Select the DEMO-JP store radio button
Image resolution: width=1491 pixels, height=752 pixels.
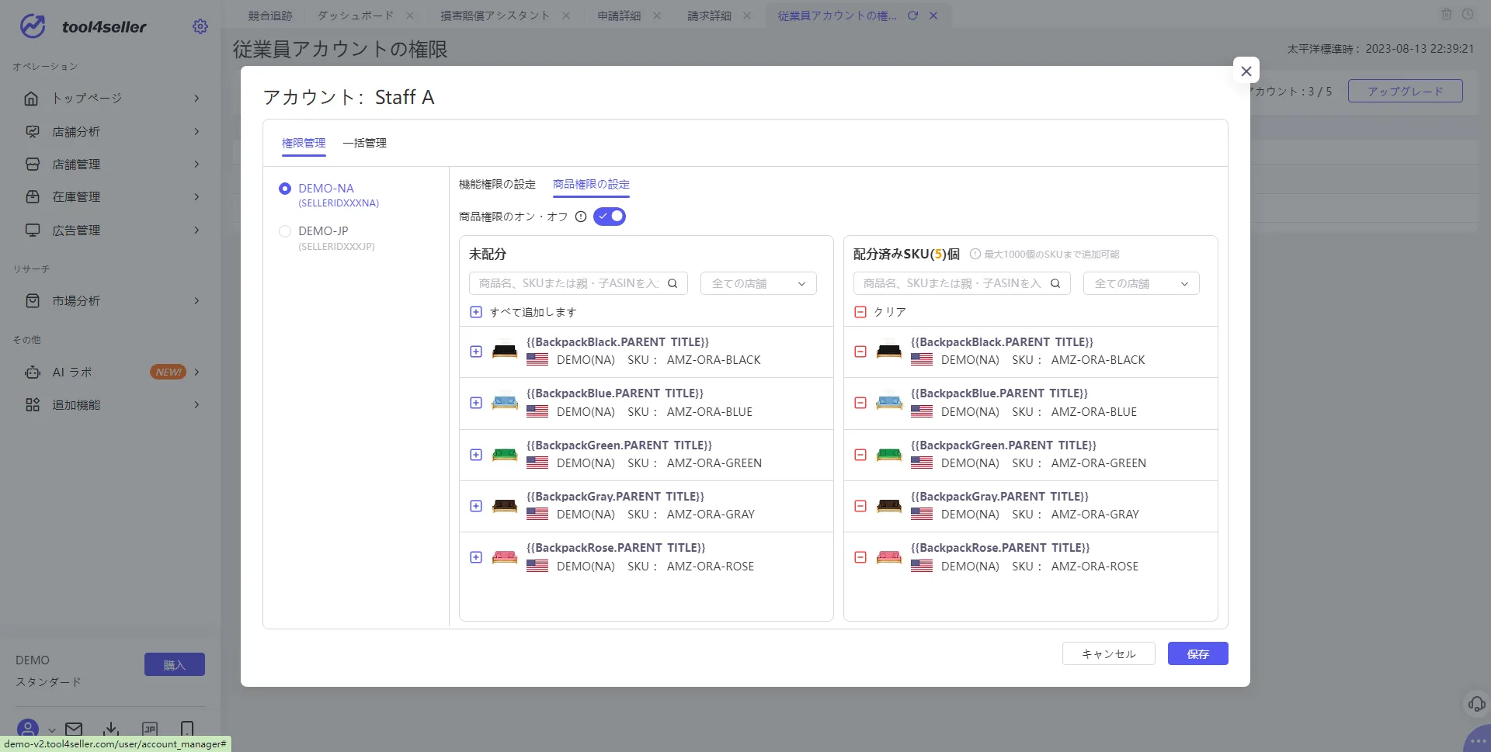pyautogui.click(x=285, y=231)
